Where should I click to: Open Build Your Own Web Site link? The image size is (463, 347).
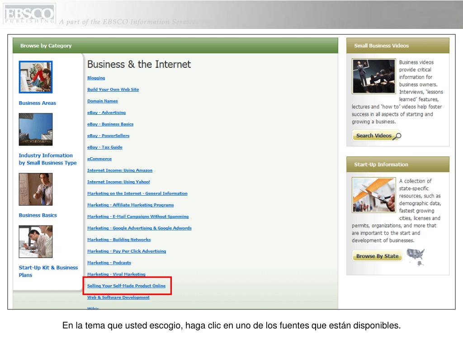pos(113,89)
